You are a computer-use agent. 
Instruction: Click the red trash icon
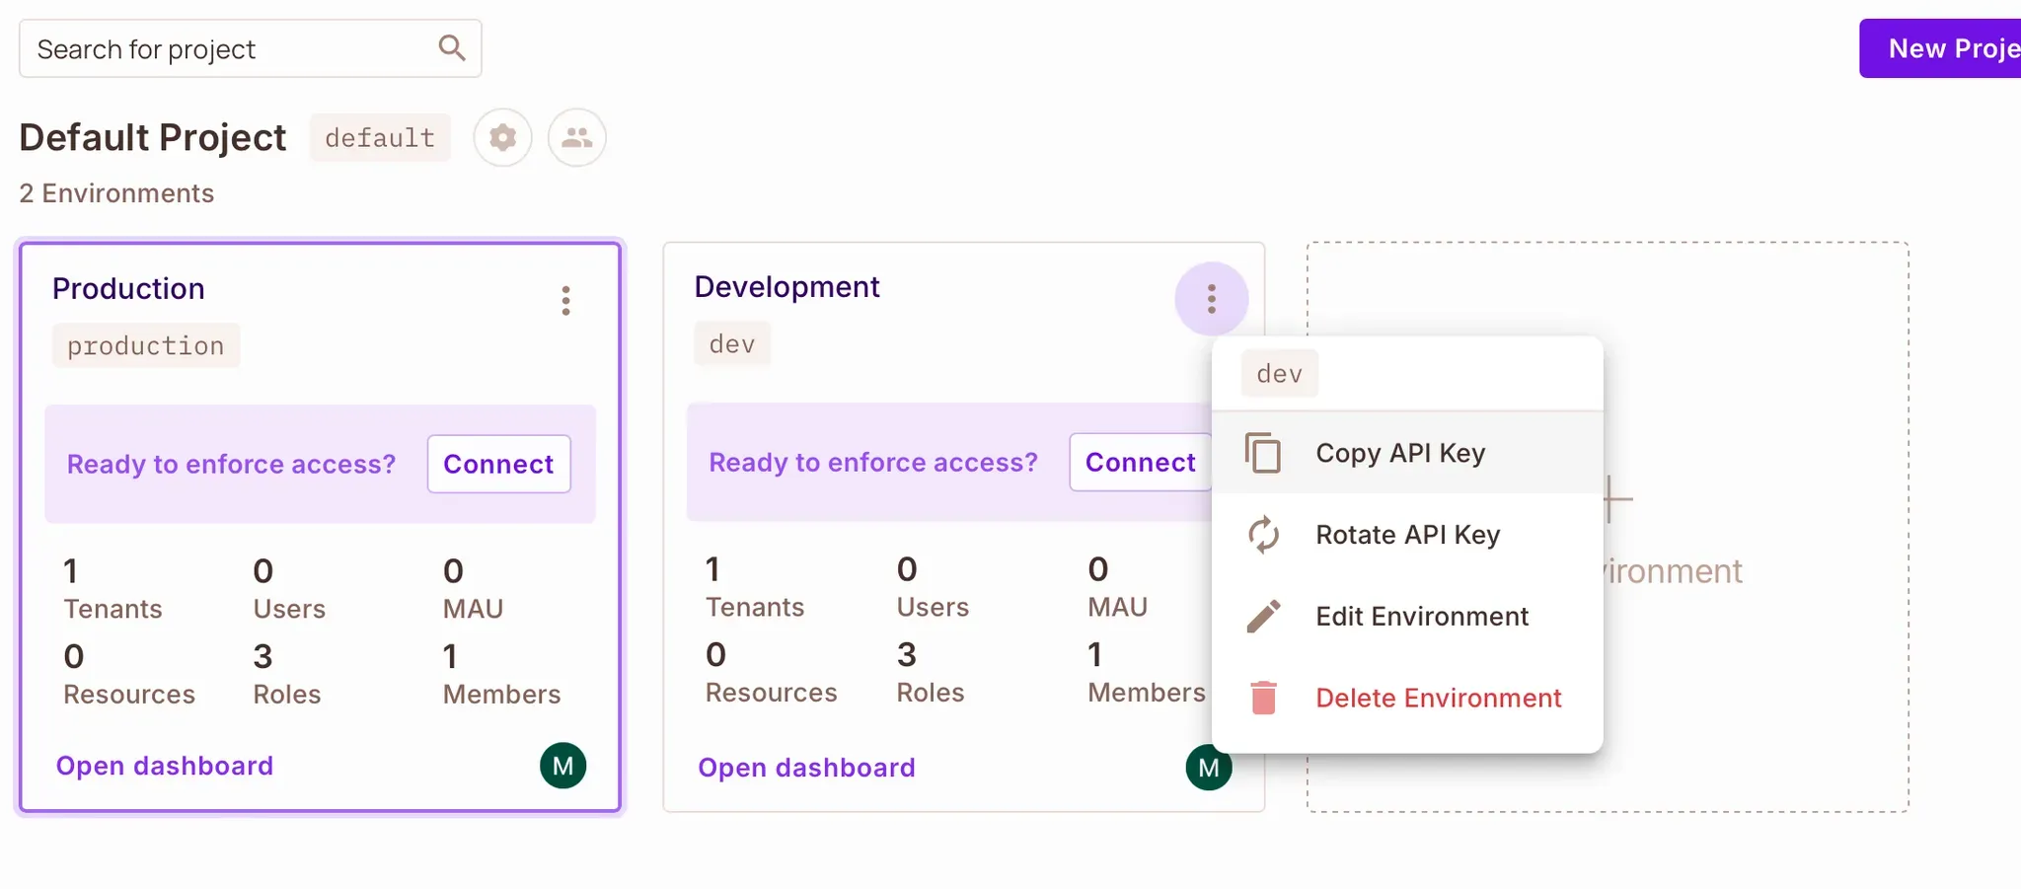(1262, 698)
